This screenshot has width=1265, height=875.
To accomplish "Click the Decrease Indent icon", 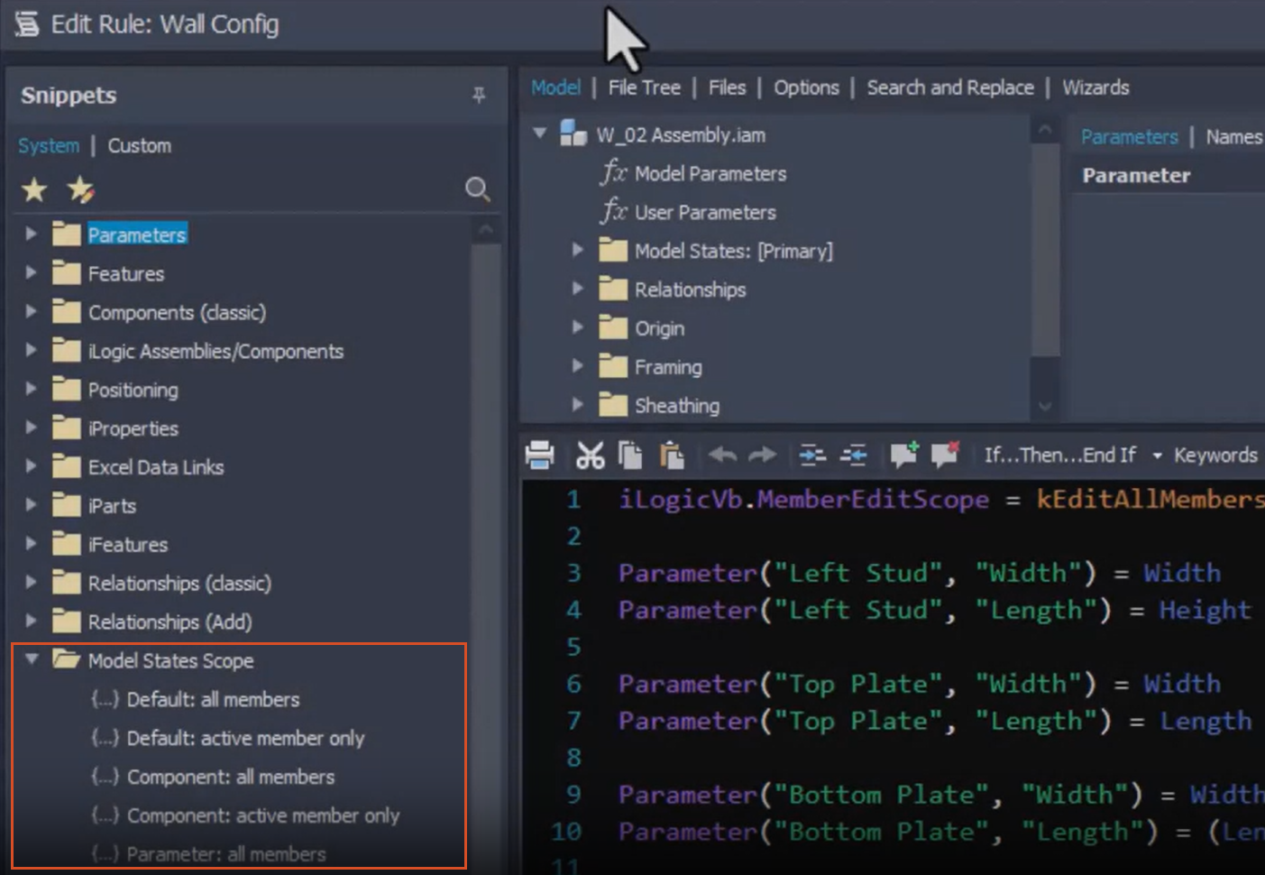I will [x=853, y=455].
